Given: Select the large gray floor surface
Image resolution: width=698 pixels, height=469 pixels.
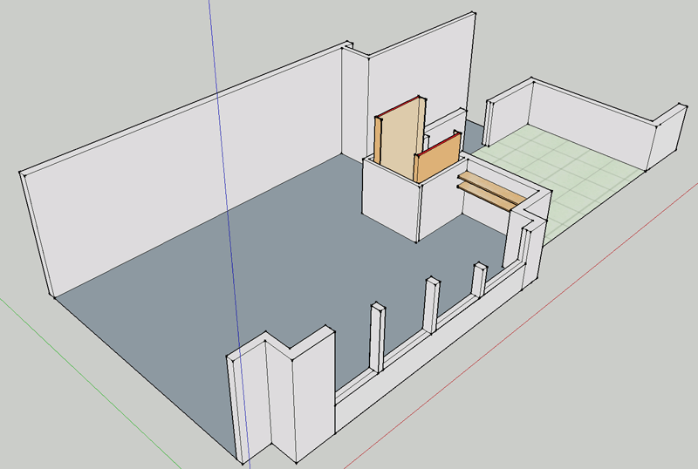Looking at the screenshot, I should point(262,262).
